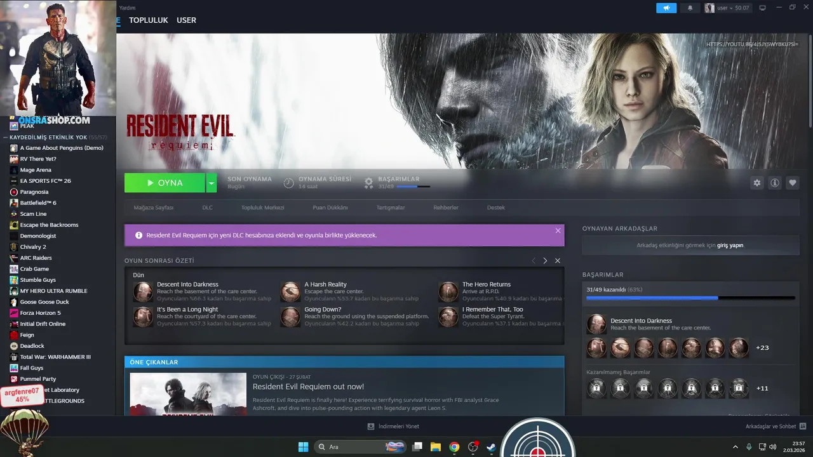This screenshot has width=813, height=457.
Task: Switch to Big Picture mode monitor icon
Action: pyautogui.click(x=762, y=8)
